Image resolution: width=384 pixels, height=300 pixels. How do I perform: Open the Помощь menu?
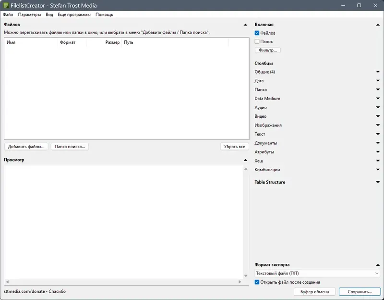coord(103,14)
